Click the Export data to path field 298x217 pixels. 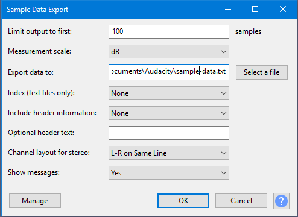[169, 72]
